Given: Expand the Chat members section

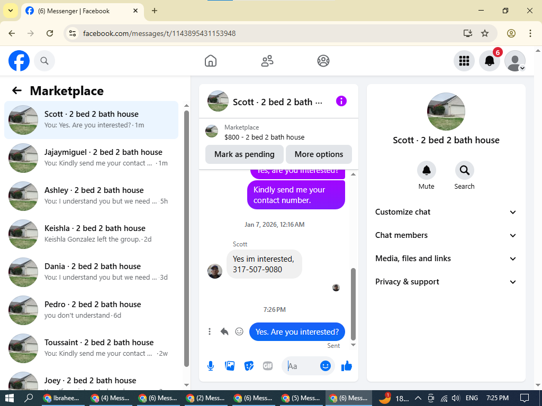Looking at the screenshot, I should pos(446,235).
